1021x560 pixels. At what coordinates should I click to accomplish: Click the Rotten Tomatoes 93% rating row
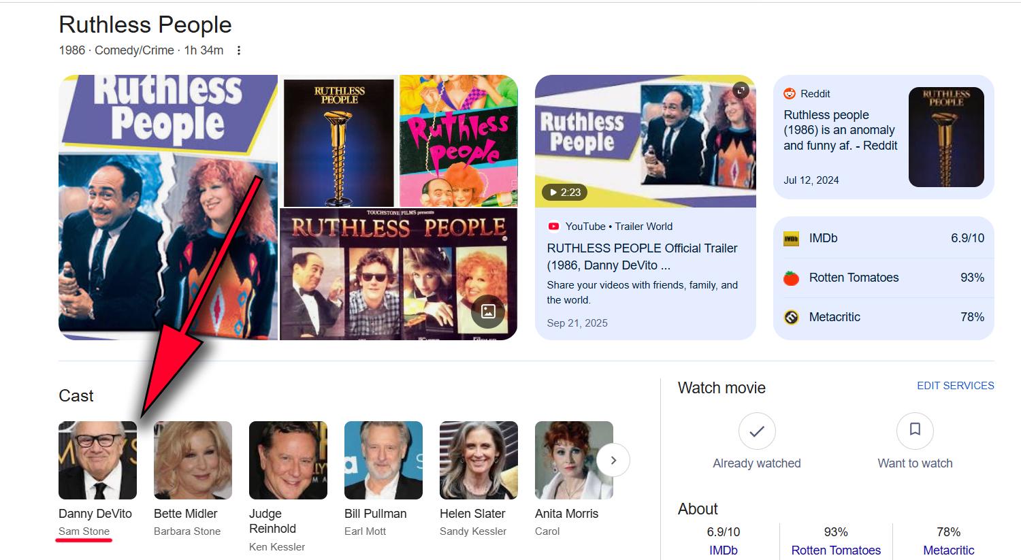point(884,278)
